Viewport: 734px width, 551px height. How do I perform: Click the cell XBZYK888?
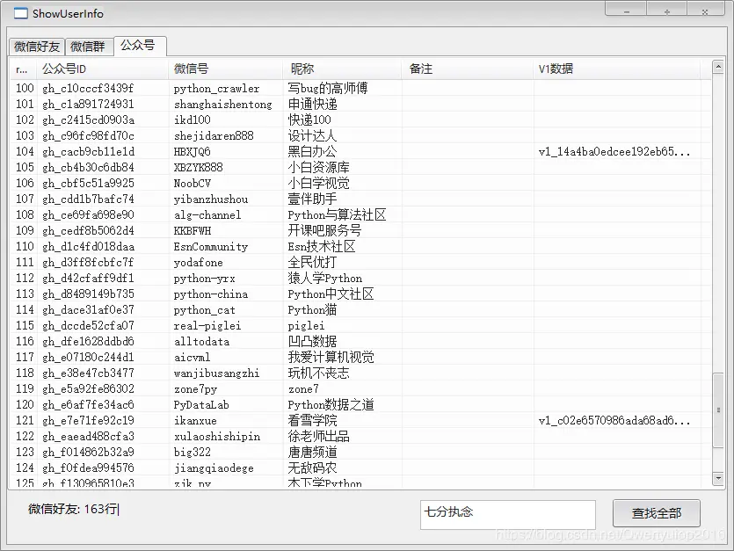pyautogui.click(x=198, y=168)
